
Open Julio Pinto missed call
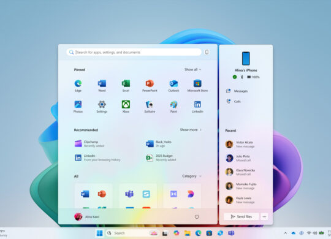tap(238, 158)
